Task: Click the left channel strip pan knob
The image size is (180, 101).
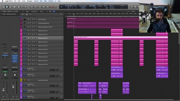Action: (5, 75)
